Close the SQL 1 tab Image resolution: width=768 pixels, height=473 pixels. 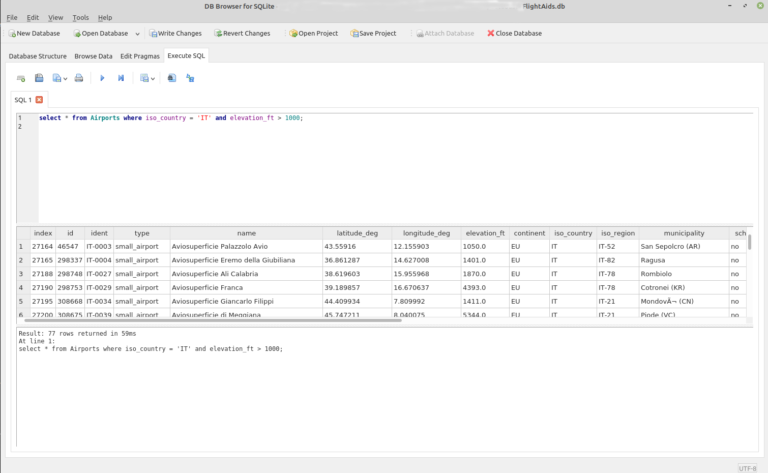click(x=39, y=100)
